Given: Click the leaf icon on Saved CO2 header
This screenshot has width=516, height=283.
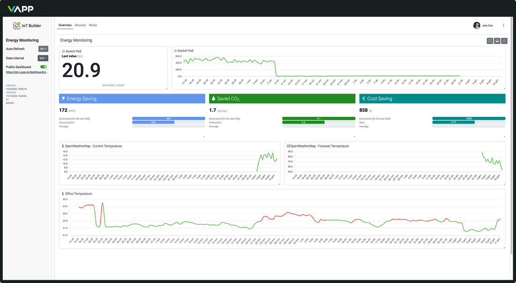Looking at the screenshot, I should coord(214,98).
